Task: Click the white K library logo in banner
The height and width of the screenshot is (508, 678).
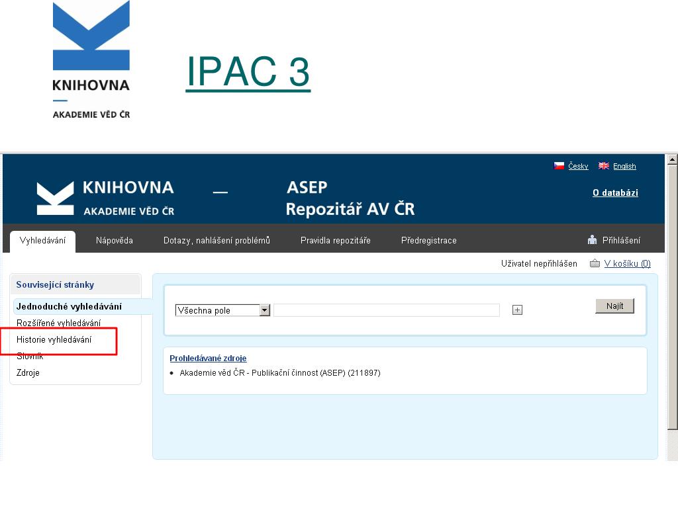Action: pos(56,198)
